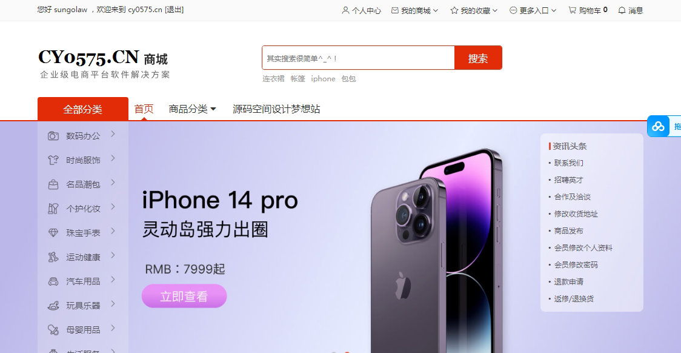
Task: Click the person icon for 个人中心
Action: [346, 10]
